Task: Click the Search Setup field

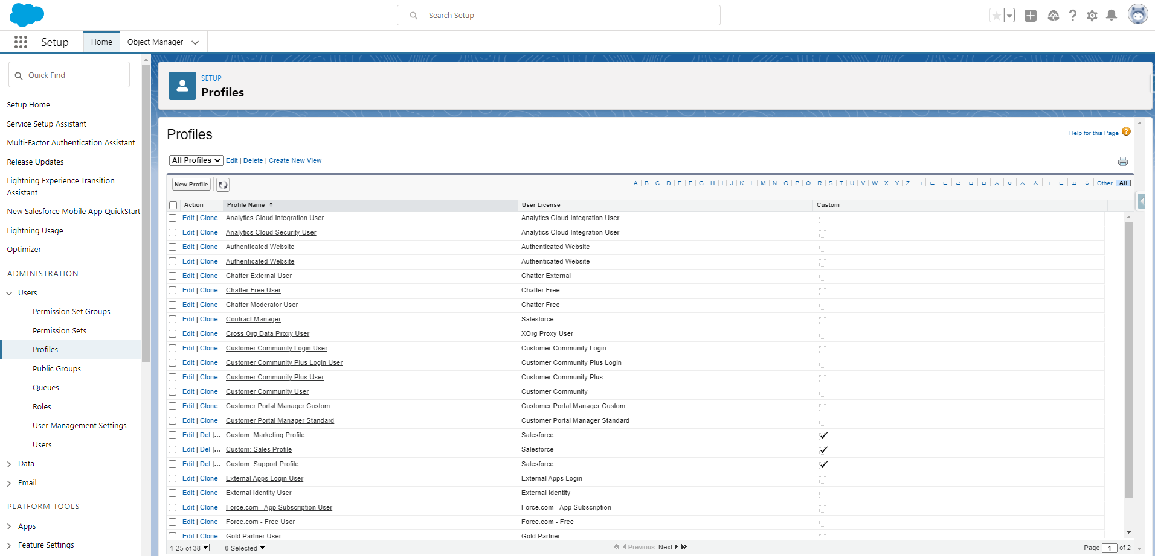Action: (559, 16)
